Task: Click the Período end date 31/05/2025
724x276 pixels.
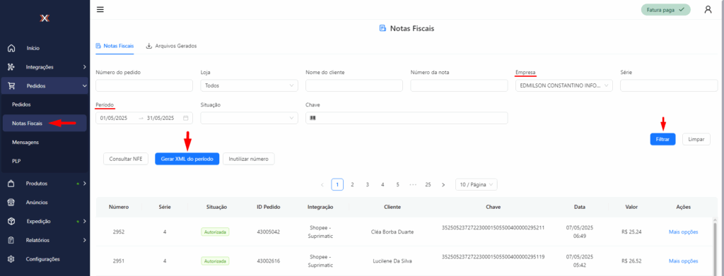Action: point(160,118)
